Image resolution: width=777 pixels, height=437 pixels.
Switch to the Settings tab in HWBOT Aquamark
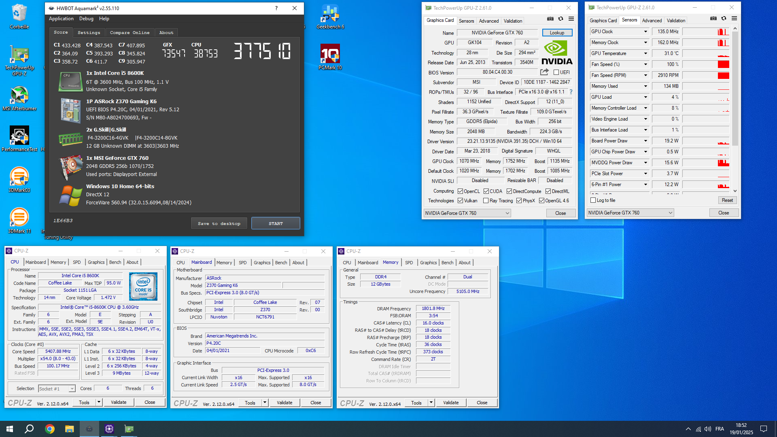(89, 32)
